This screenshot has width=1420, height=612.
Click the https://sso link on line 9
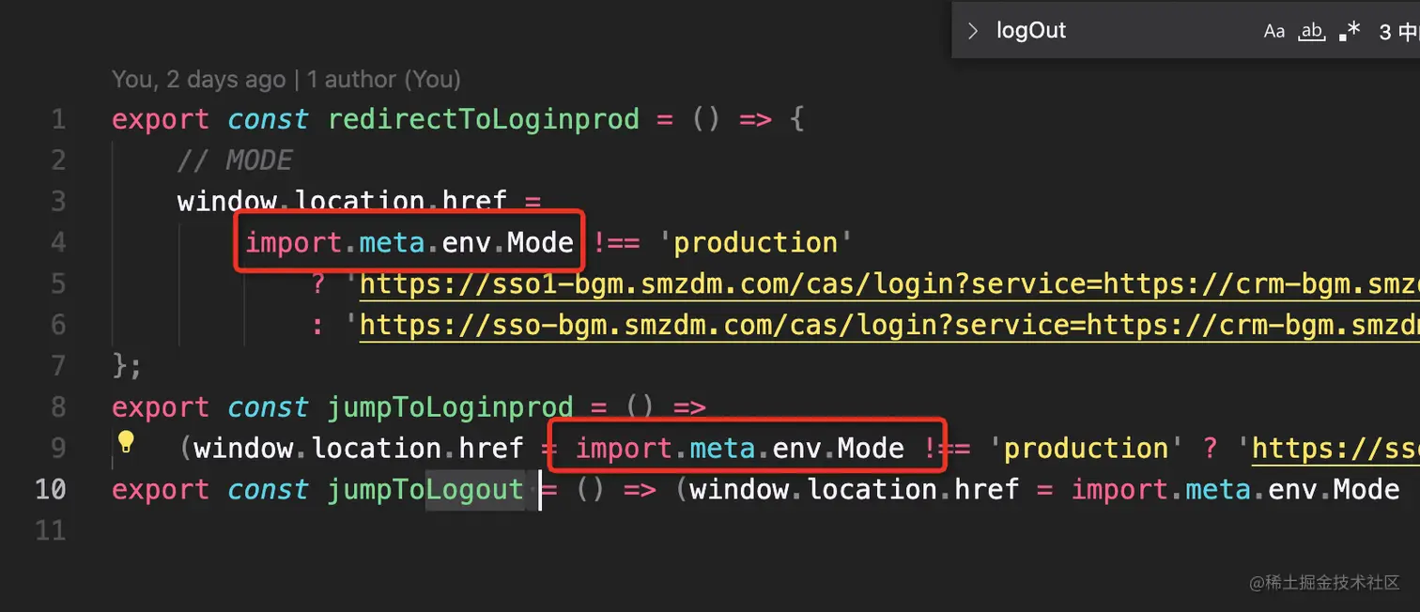pyautogui.click(x=1334, y=449)
